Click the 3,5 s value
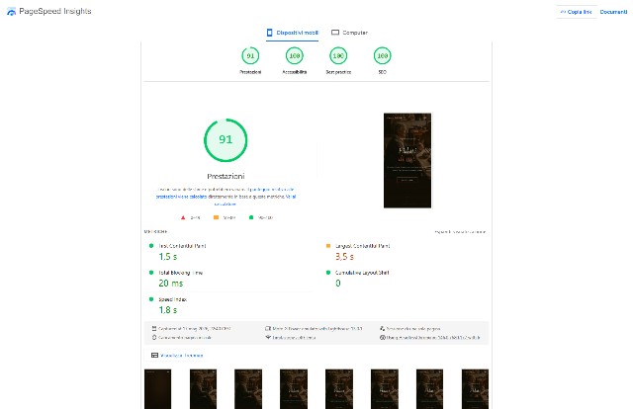 [x=345, y=257]
